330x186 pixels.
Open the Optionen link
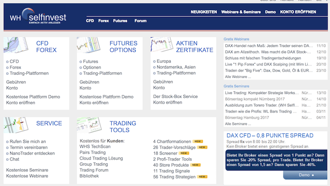(x=92, y=67)
